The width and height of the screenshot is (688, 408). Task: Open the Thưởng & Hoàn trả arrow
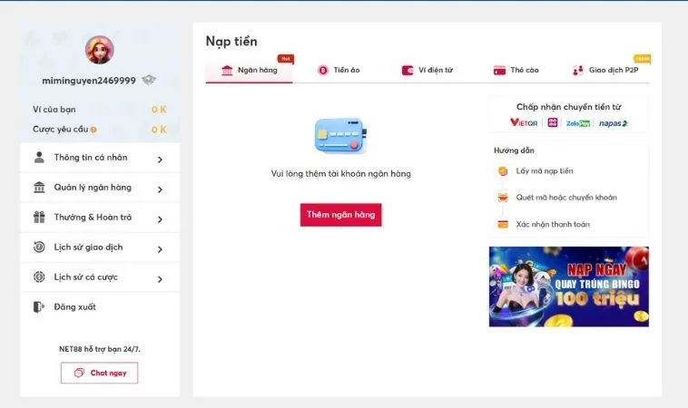pyautogui.click(x=160, y=219)
